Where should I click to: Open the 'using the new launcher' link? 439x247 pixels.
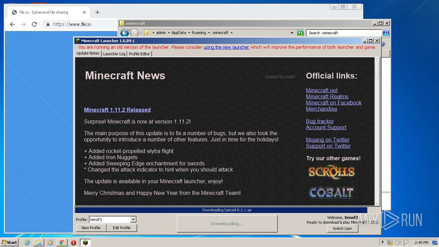pyautogui.click(x=226, y=47)
